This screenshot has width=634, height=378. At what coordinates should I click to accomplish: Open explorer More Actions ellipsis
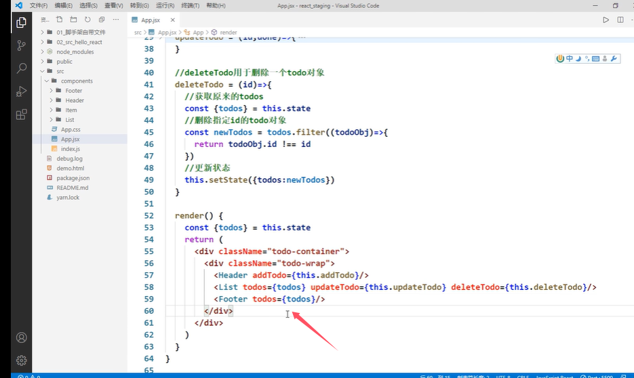coord(116,20)
